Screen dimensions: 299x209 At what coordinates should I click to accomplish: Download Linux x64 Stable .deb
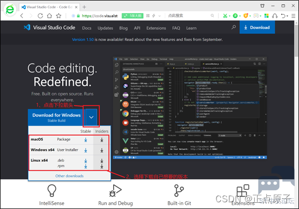pos(86,161)
